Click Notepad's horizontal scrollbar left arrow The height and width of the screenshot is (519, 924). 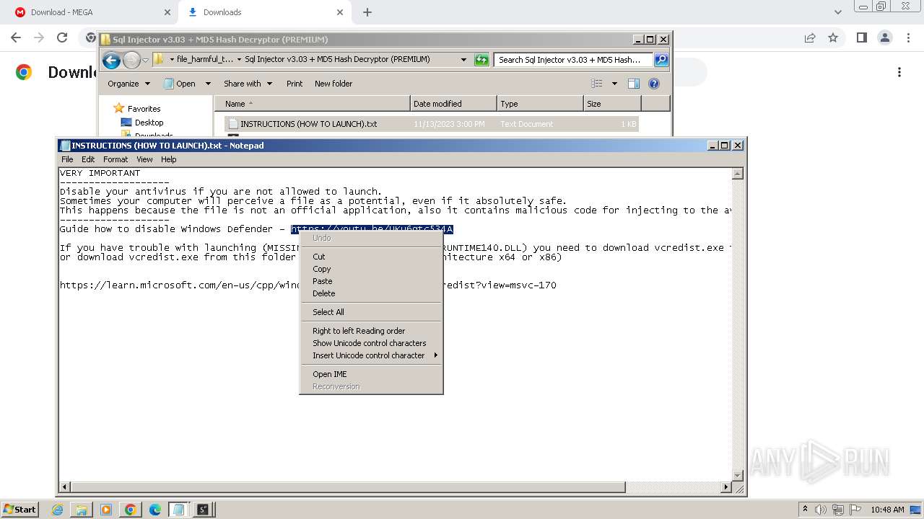(65, 487)
